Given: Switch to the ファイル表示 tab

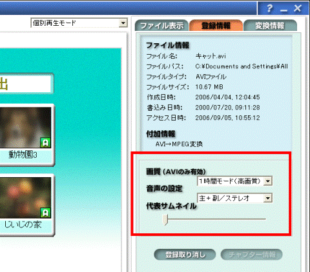Looking at the screenshot, I should pyautogui.click(x=162, y=26).
